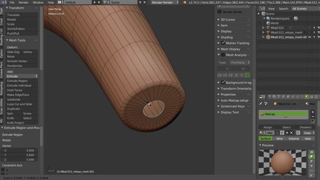Screen dimensions: 320x180
Task: Set the Vector X value field
Action: click(x=19, y=150)
